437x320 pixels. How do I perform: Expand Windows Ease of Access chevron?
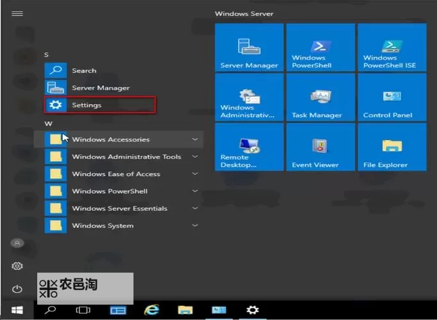pos(195,174)
